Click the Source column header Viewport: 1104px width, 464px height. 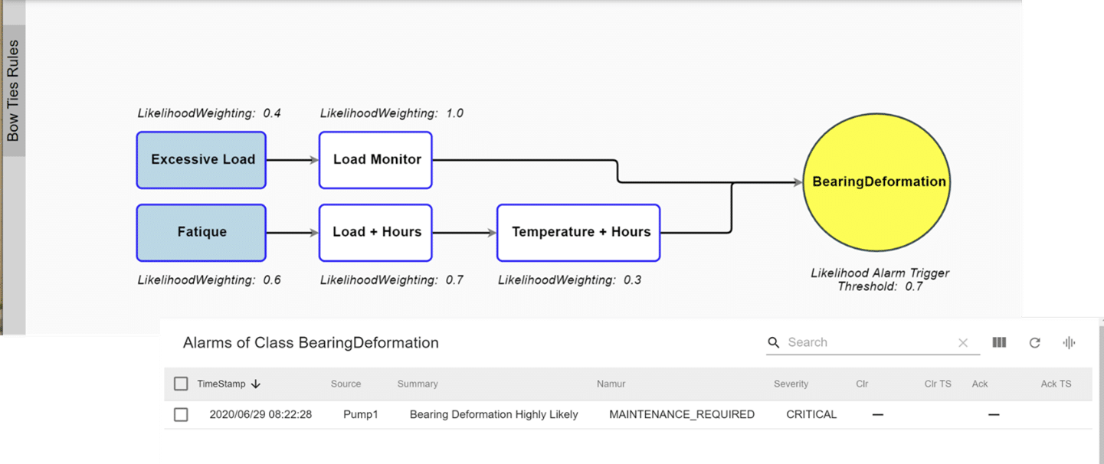click(346, 384)
